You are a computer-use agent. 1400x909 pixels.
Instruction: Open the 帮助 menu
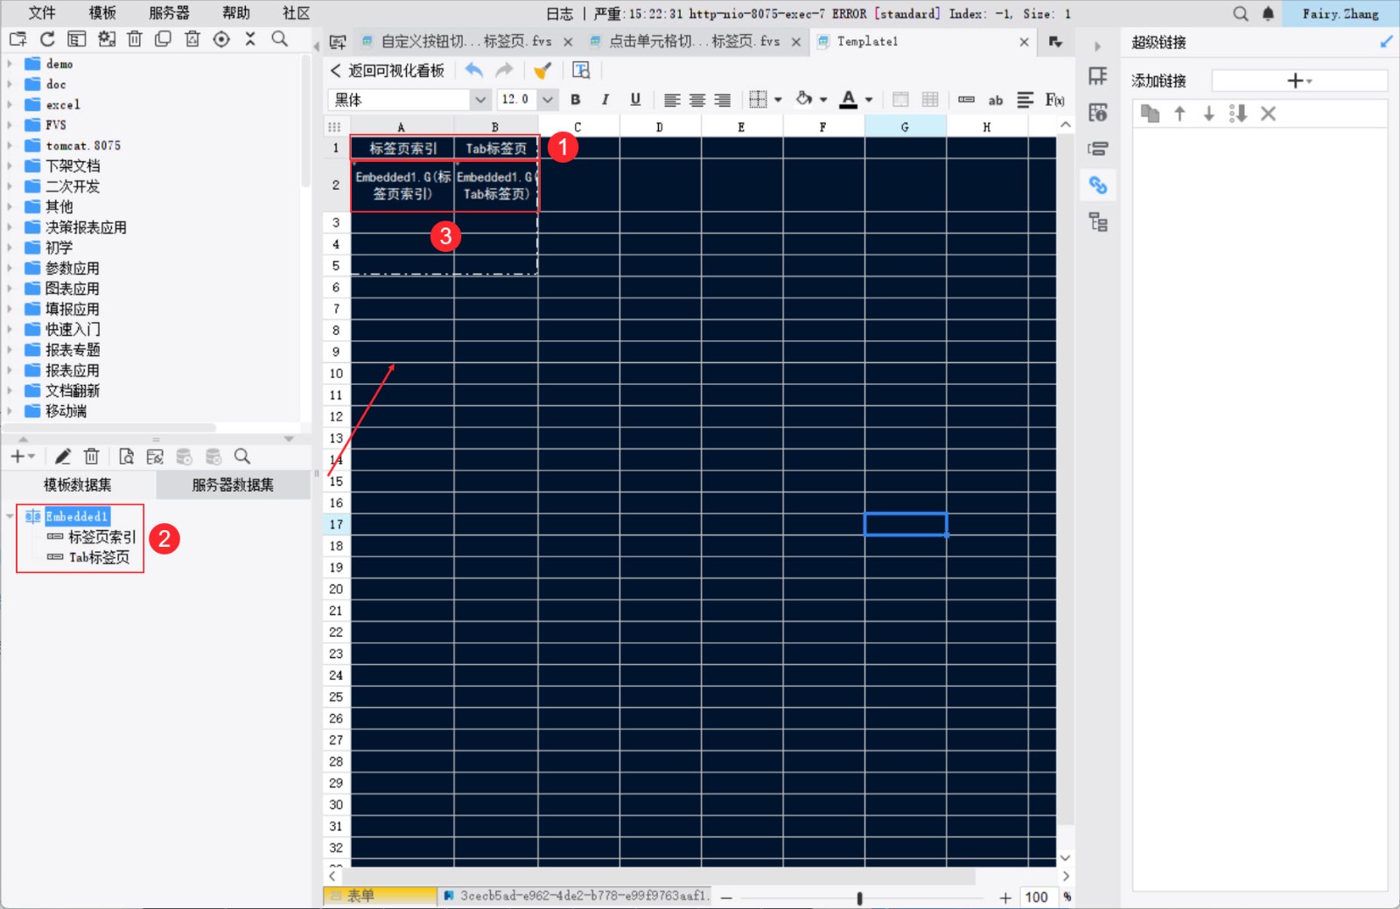point(235,13)
